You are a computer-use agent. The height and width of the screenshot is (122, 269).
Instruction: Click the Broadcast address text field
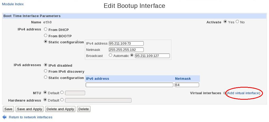(152, 56)
